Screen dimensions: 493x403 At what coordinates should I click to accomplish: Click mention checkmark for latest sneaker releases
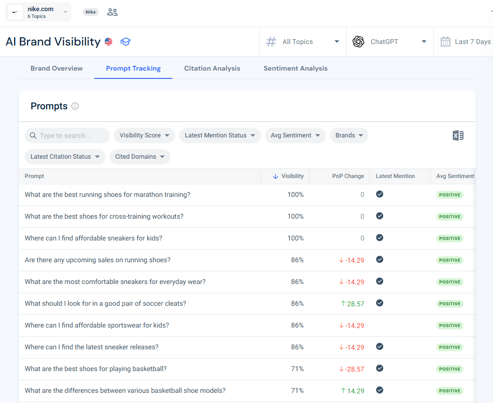(x=380, y=346)
